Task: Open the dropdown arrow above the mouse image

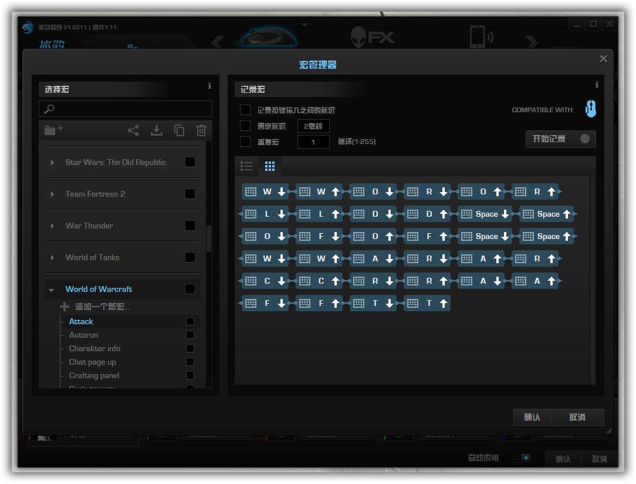Action: tap(305, 25)
